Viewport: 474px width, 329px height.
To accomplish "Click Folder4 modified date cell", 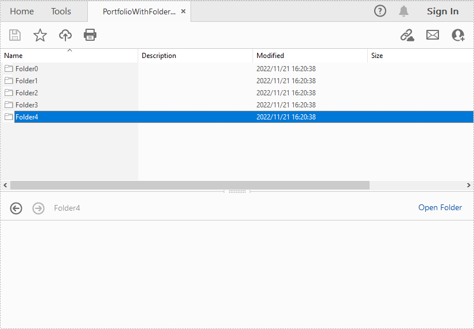I will [286, 117].
